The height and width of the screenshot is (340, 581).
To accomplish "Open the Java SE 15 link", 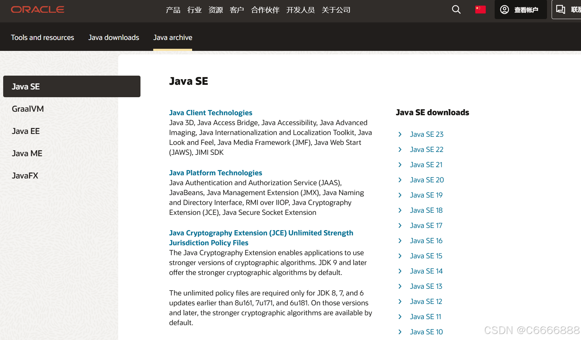I will tap(426, 256).
